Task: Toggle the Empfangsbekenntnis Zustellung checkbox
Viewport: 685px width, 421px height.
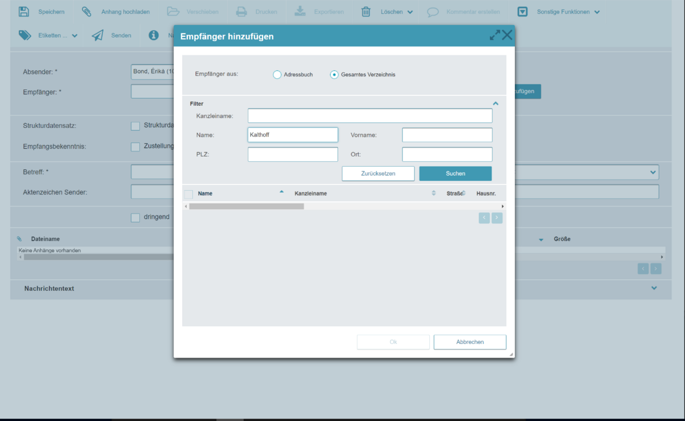Action: click(x=135, y=147)
